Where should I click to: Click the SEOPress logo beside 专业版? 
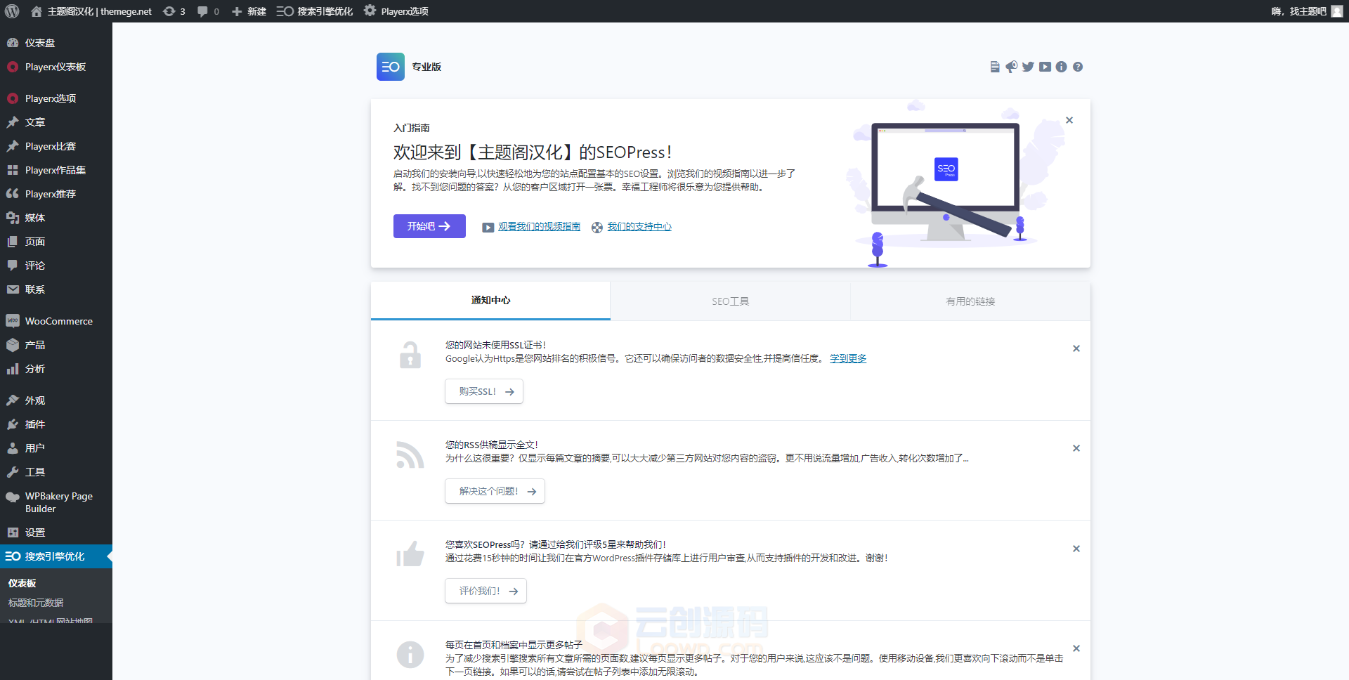[x=391, y=67]
